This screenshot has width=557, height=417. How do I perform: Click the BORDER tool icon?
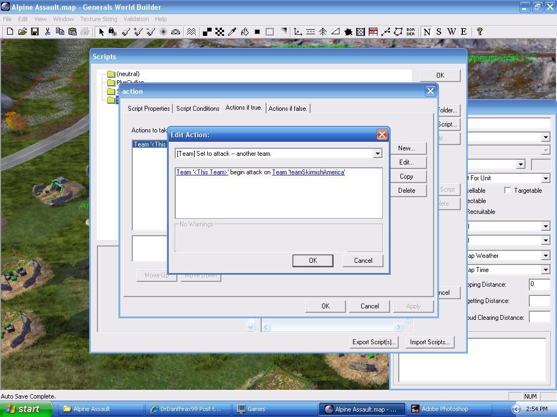[x=411, y=31]
